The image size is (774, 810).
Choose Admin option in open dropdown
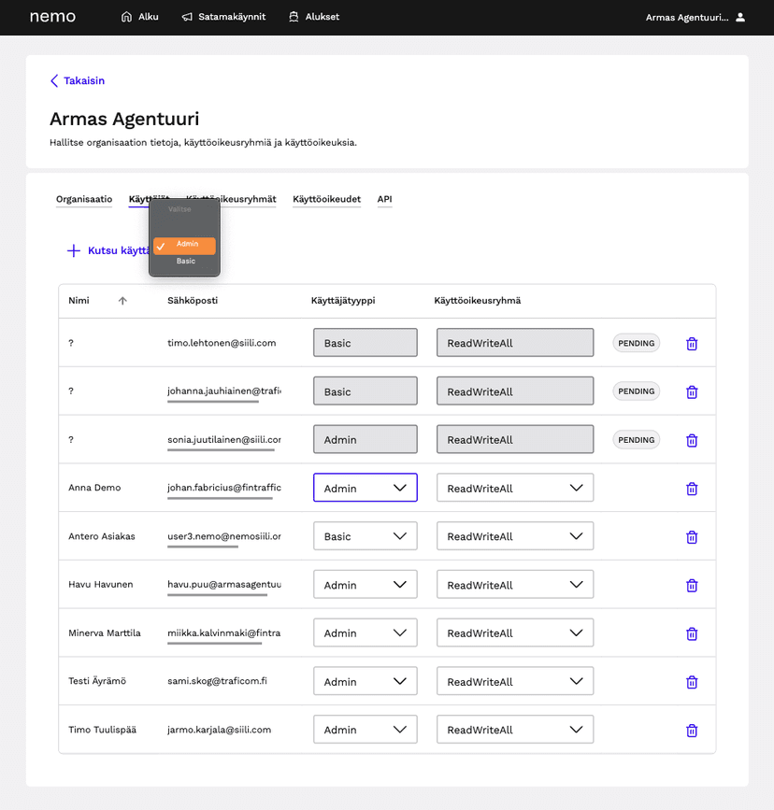[186, 245]
